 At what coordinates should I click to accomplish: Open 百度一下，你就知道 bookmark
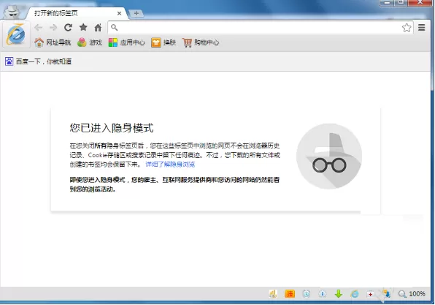[38, 61]
